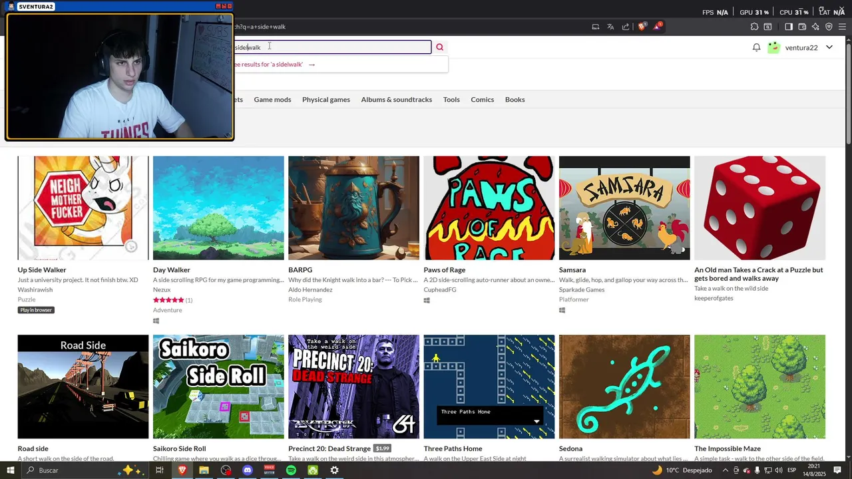
Task: Click the Samsara game title
Action: click(572, 270)
